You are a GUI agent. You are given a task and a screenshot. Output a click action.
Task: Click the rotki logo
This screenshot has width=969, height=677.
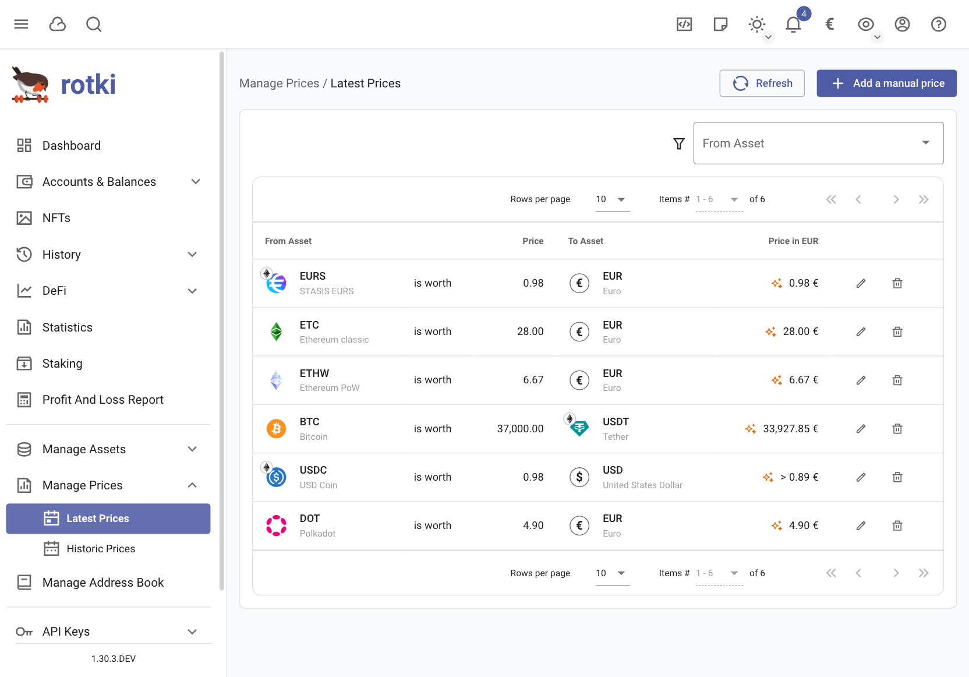63,85
